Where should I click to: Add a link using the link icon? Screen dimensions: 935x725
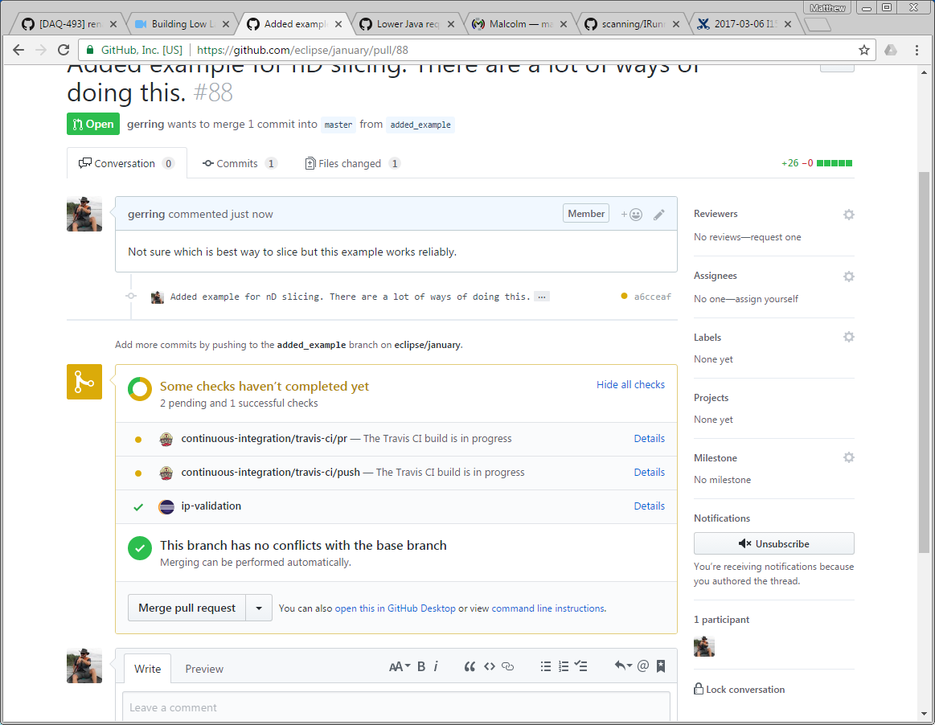point(507,666)
